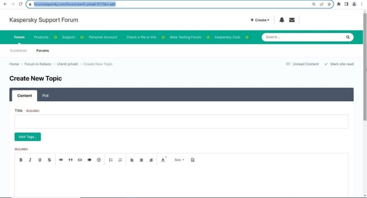Align text to the left

(x=132, y=160)
